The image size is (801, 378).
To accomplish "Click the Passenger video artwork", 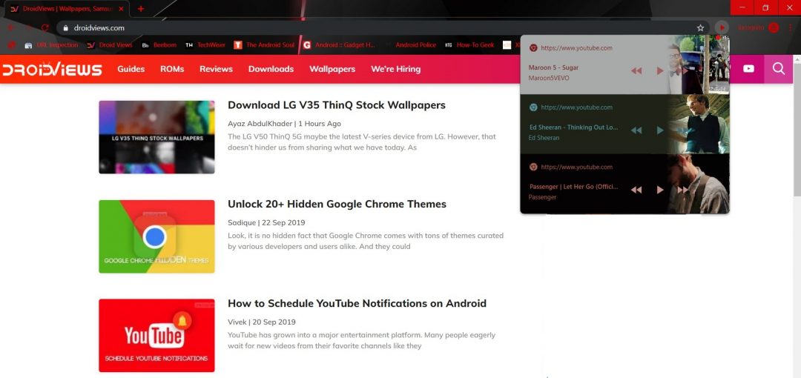I will 699,184.
